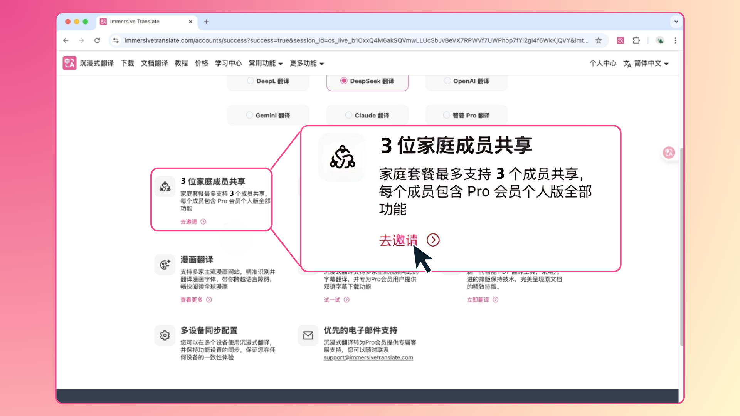Click the family sharing icon in small card
This screenshot has height=416, width=740.
[x=165, y=186]
